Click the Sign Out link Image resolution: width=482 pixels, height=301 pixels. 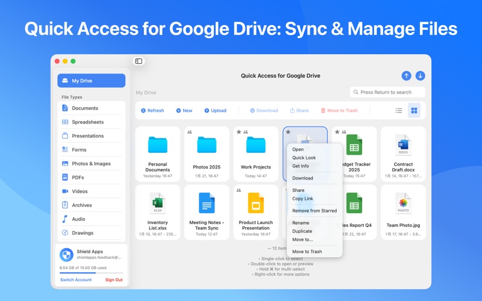114,279
